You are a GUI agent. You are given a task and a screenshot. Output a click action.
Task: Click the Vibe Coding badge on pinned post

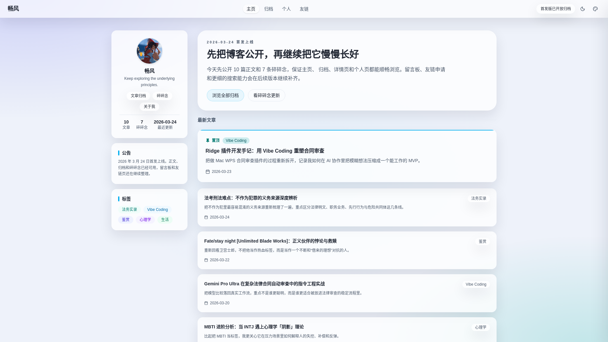pyautogui.click(x=236, y=141)
